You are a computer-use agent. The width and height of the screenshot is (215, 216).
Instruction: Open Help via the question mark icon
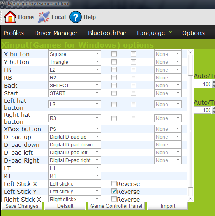(76, 17)
